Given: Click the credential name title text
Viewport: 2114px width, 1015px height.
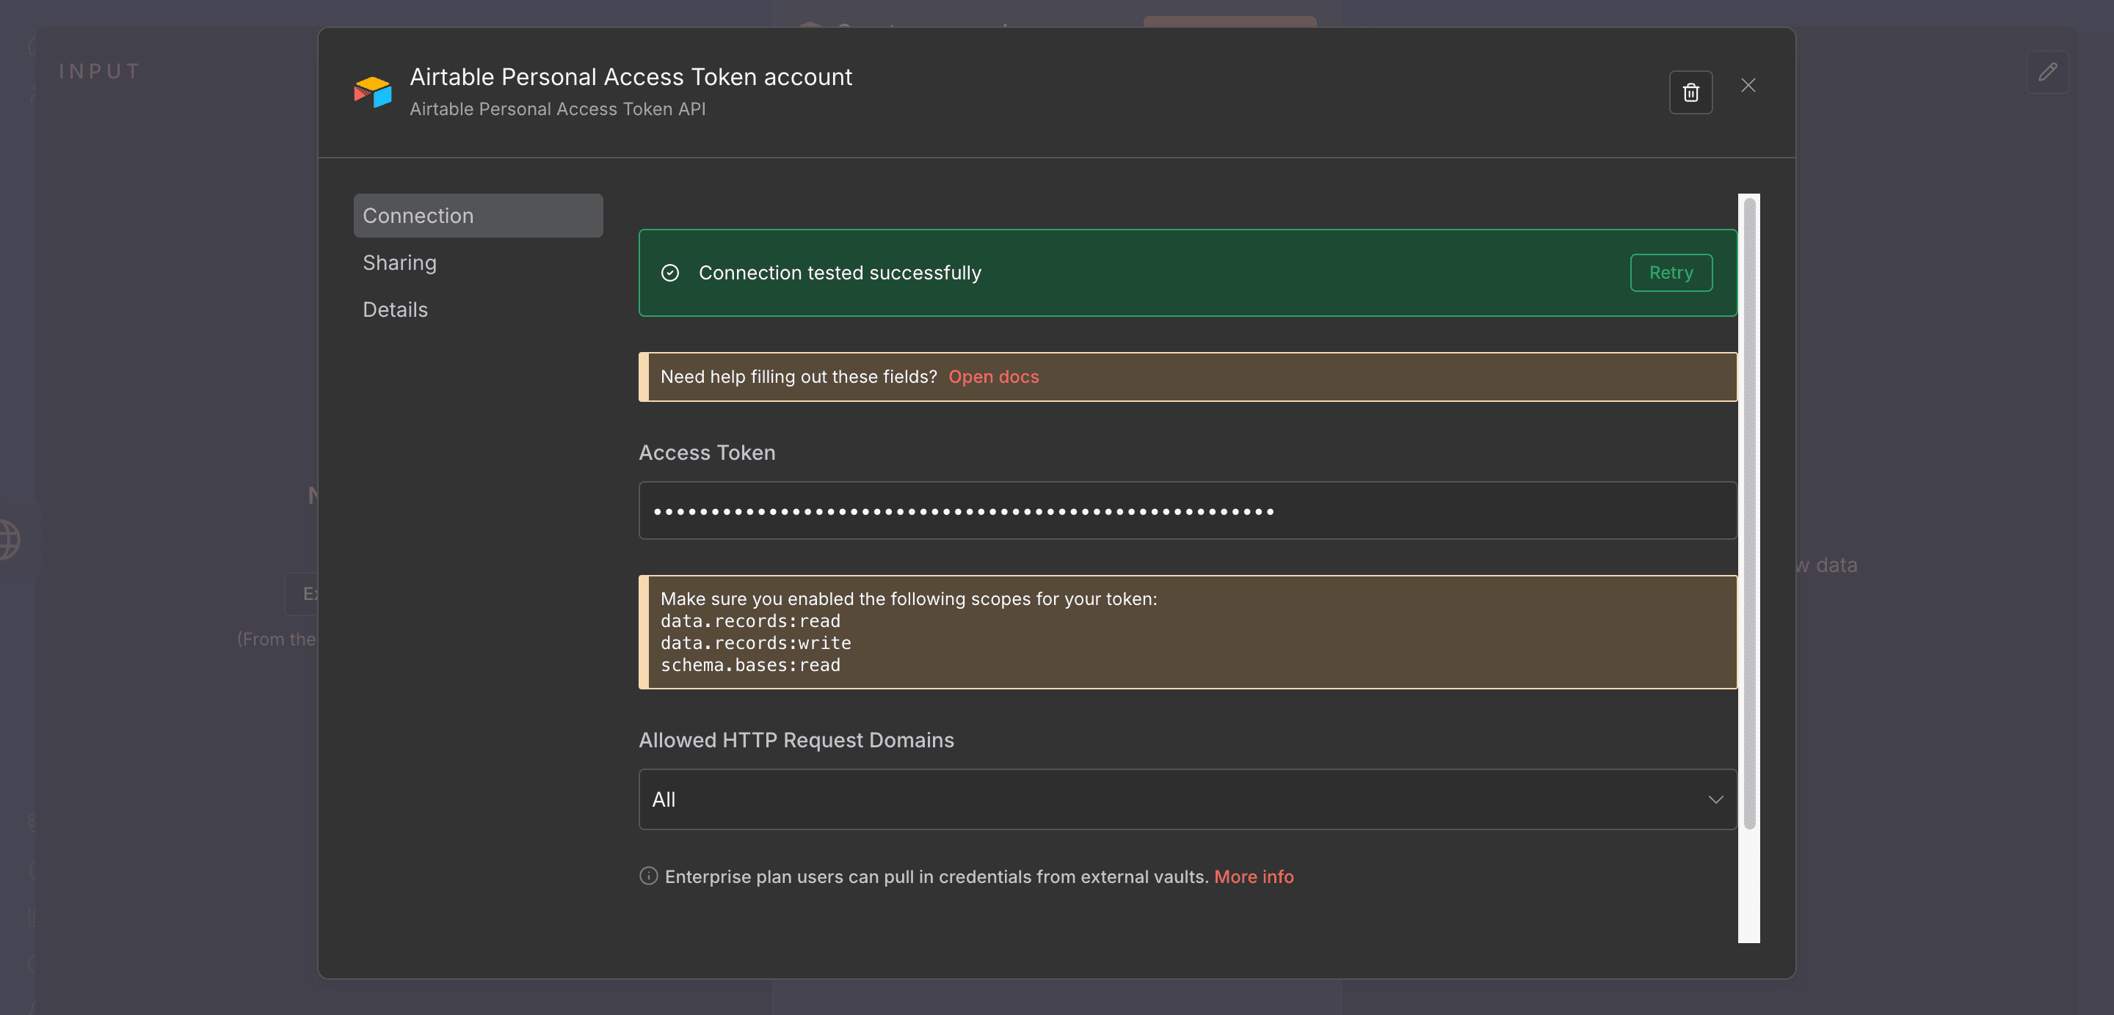Looking at the screenshot, I should (631, 77).
